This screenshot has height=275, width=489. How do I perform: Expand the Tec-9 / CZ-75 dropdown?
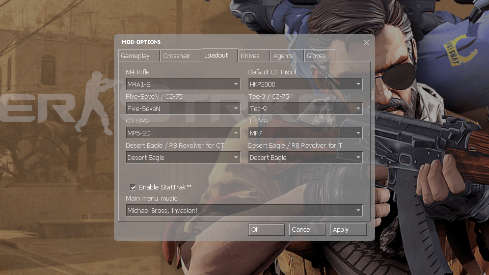point(305,108)
